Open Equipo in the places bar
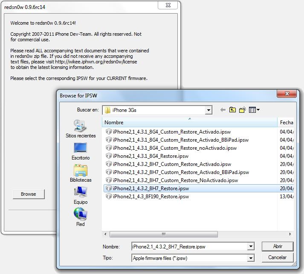Viewport: 304px width, 274px height. tap(81, 195)
